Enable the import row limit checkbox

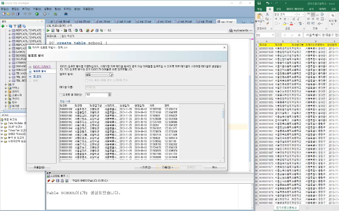[61, 95]
